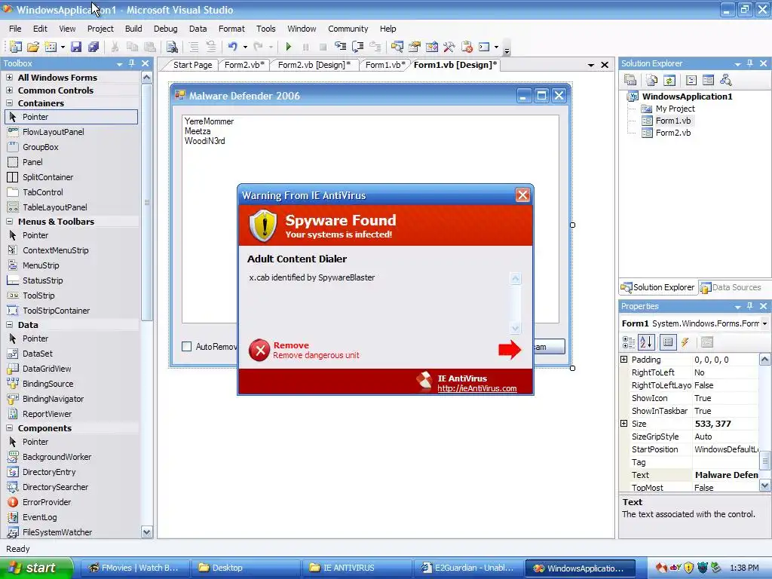This screenshot has height=579, width=772.
Task: Select the SplitContainer toolbox control
Action: click(47, 177)
